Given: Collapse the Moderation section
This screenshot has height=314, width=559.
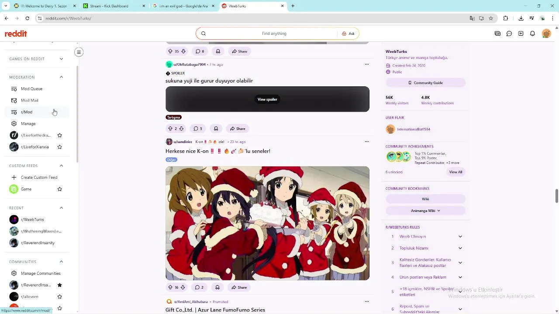Looking at the screenshot, I should (61, 77).
